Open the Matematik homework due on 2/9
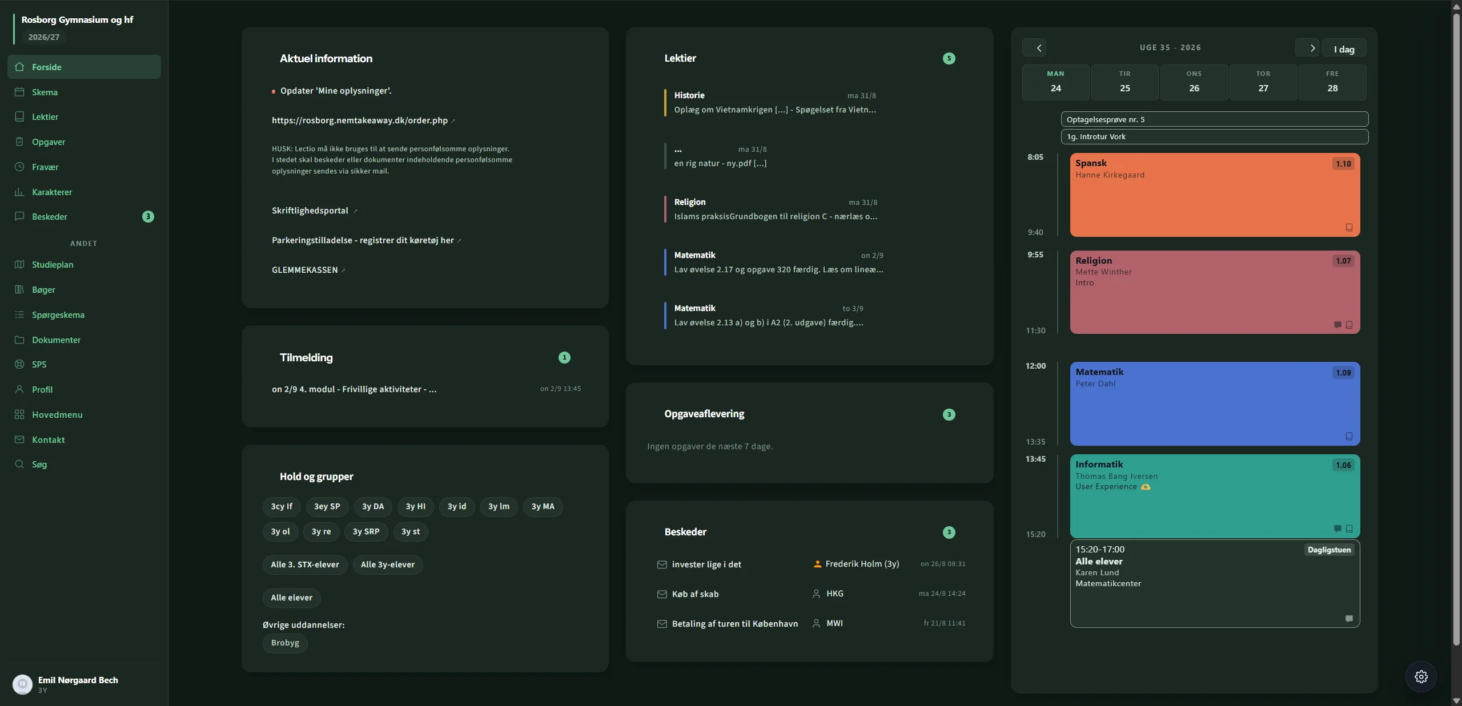 [775, 263]
